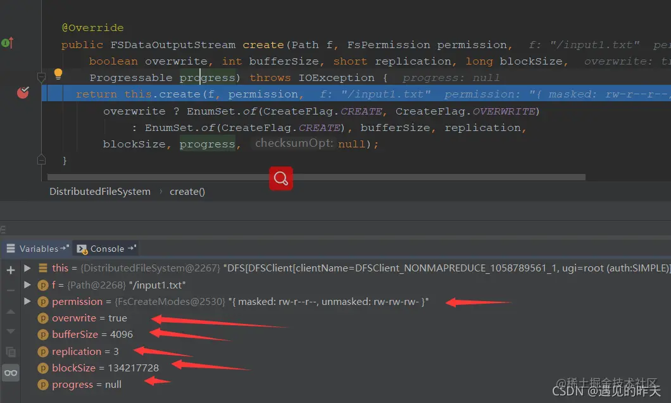Select the f = "/input1.txt" variable row

point(346,285)
